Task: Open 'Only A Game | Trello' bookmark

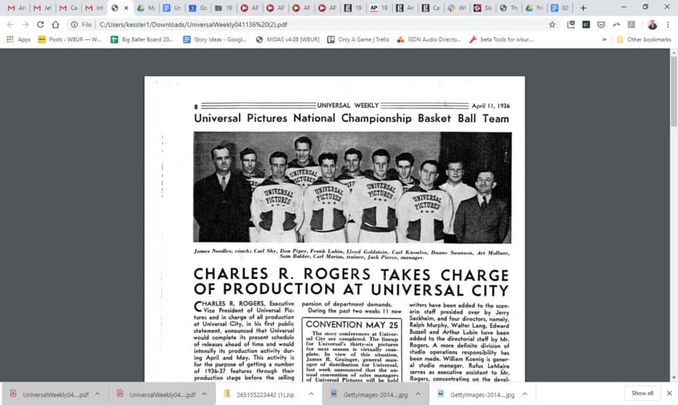Action: pos(359,39)
